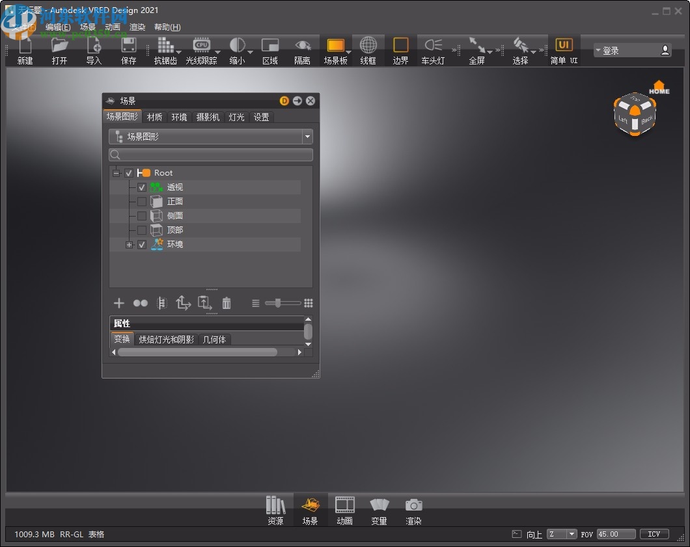Activate CPU 光线跟踪 raytracing

pos(202,47)
